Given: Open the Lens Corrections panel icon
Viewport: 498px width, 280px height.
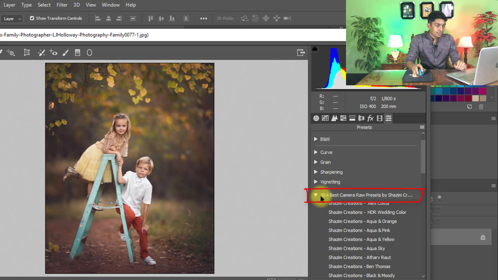Looking at the screenshot, I should pyautogui.click(x=361, y=118).
